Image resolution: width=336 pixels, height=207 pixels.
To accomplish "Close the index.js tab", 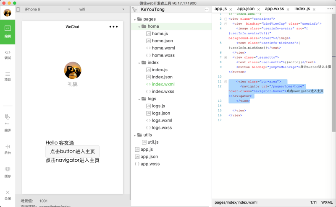I will pos(314,9).
